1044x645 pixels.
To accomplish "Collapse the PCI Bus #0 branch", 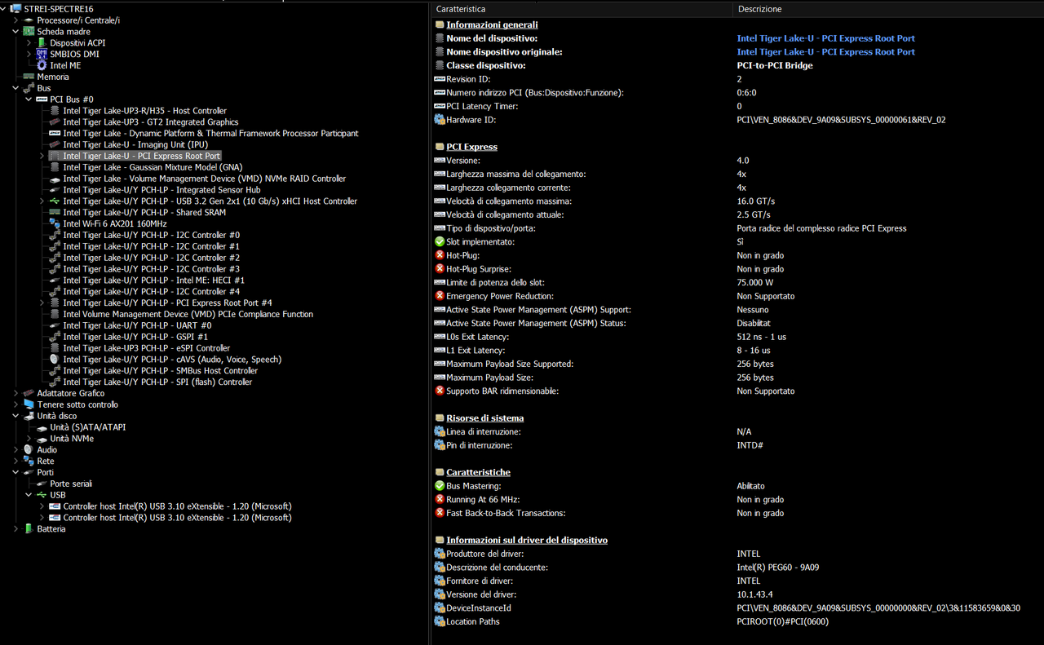I will pyautogui.click(x=29, y=99).
